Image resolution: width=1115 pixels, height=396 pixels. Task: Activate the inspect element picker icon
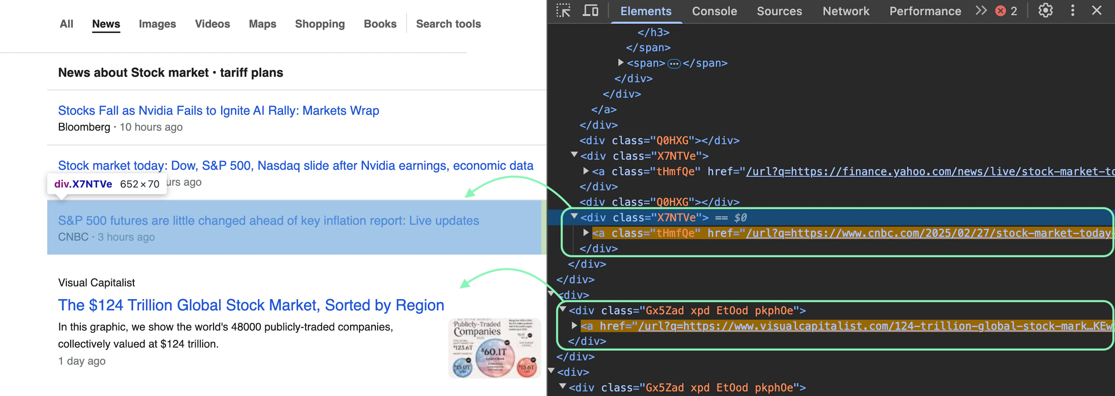[x=563, y=10]
